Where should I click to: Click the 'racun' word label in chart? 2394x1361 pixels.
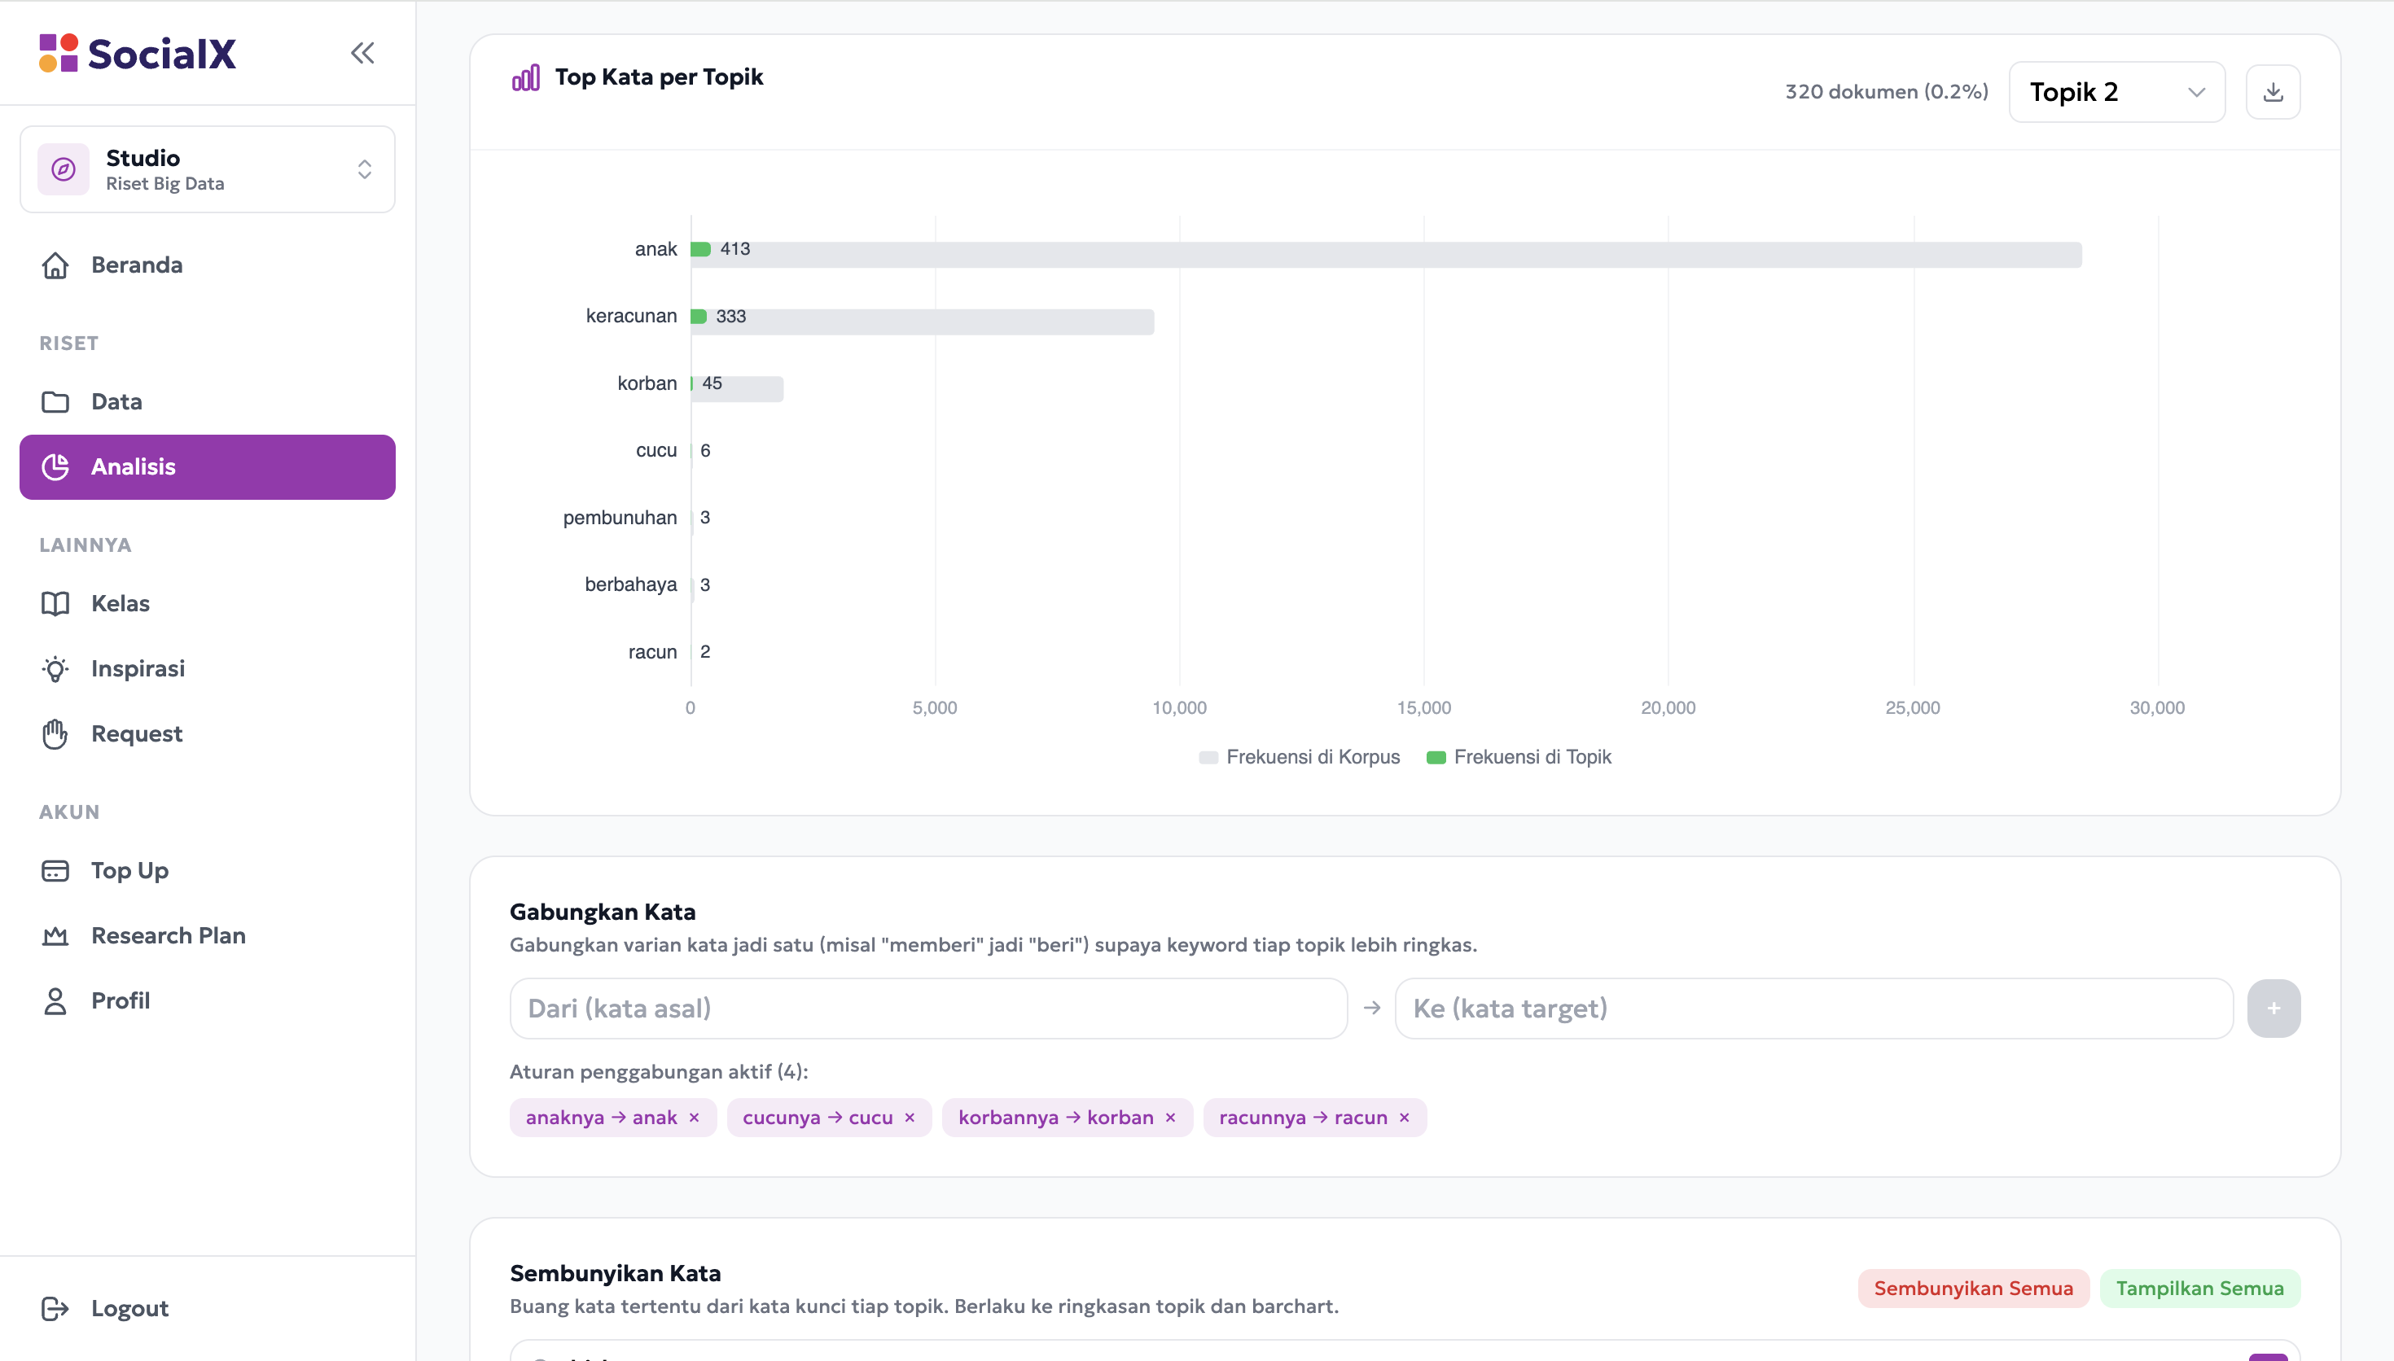652,653
